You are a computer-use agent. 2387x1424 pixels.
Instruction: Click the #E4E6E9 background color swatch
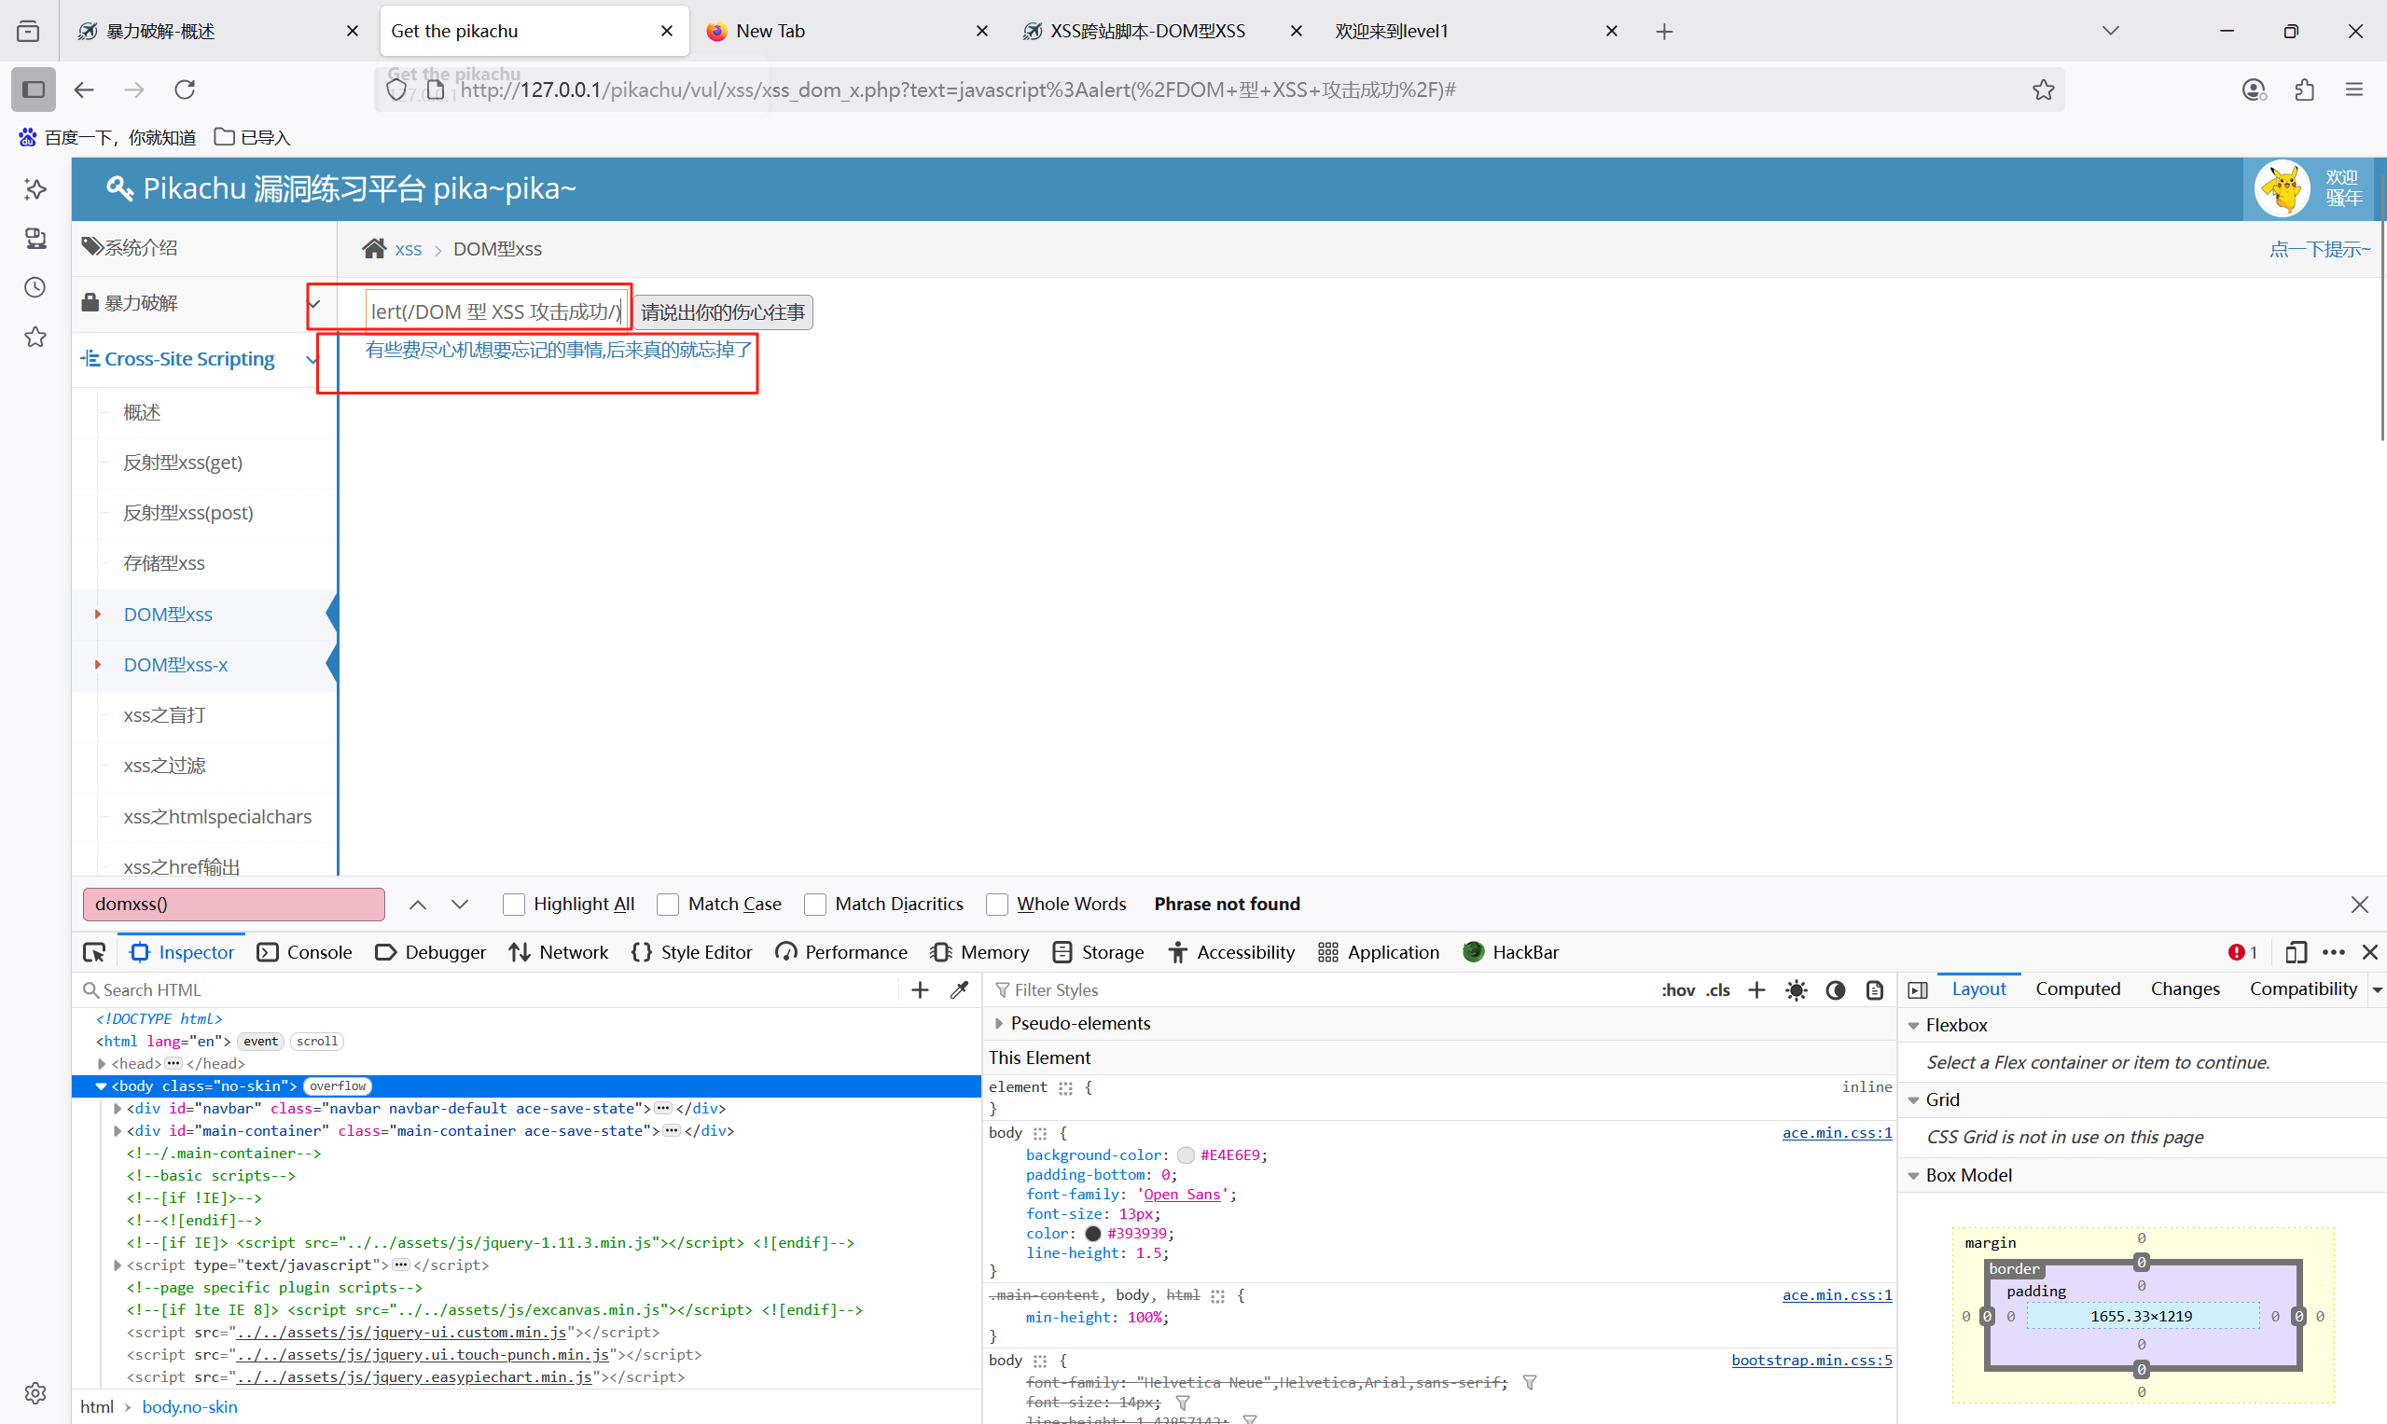(1185, 1155)
